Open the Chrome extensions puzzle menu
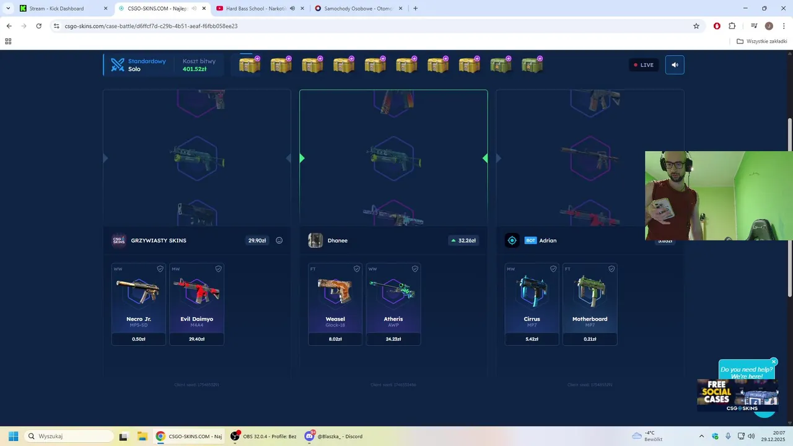Viewport: 793px width, 446px height. click(732, 26)
